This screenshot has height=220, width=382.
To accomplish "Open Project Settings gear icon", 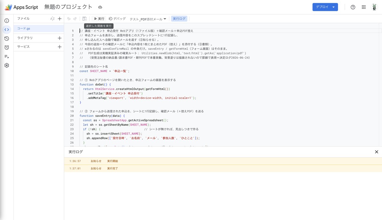I will pyautogui.click(x=7, y=65).
